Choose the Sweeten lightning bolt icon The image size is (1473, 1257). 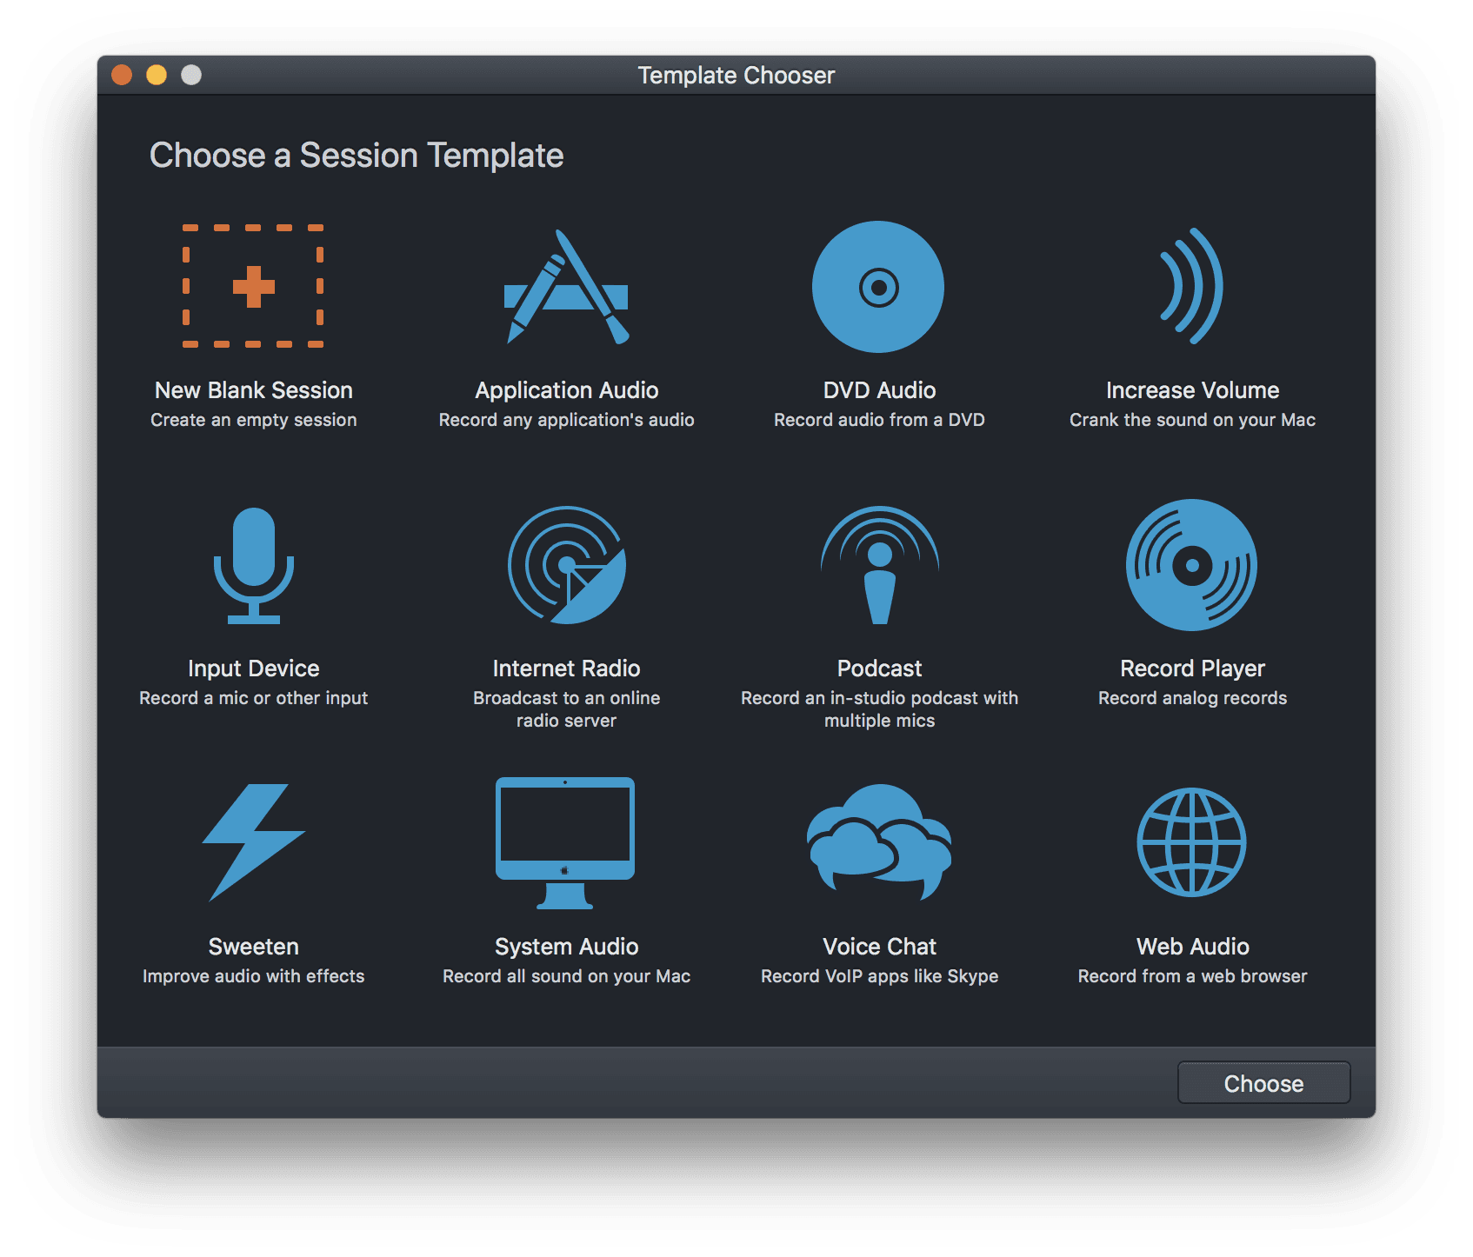tap(254, 842)
